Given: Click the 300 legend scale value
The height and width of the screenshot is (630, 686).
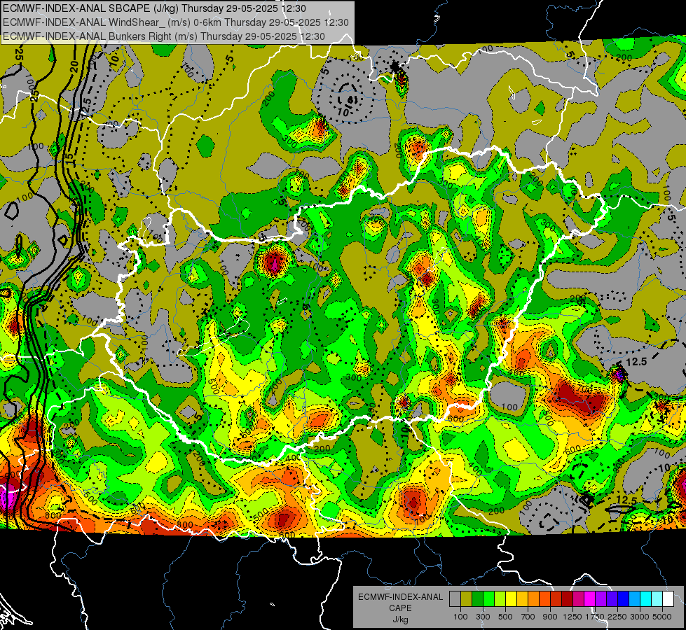Looking at the screenshot, I should (x=483, y=617).
